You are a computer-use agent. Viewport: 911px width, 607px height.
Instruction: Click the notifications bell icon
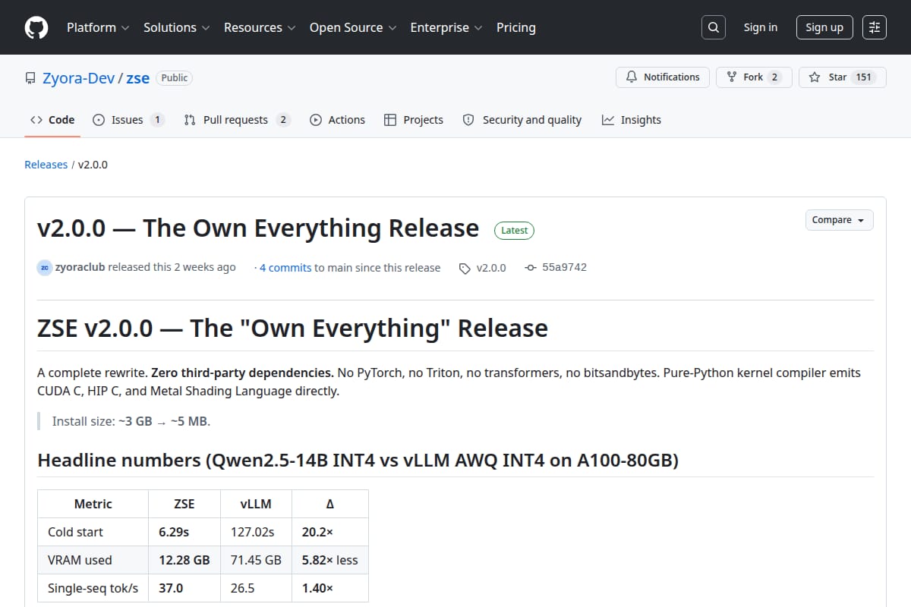[632, 77]
